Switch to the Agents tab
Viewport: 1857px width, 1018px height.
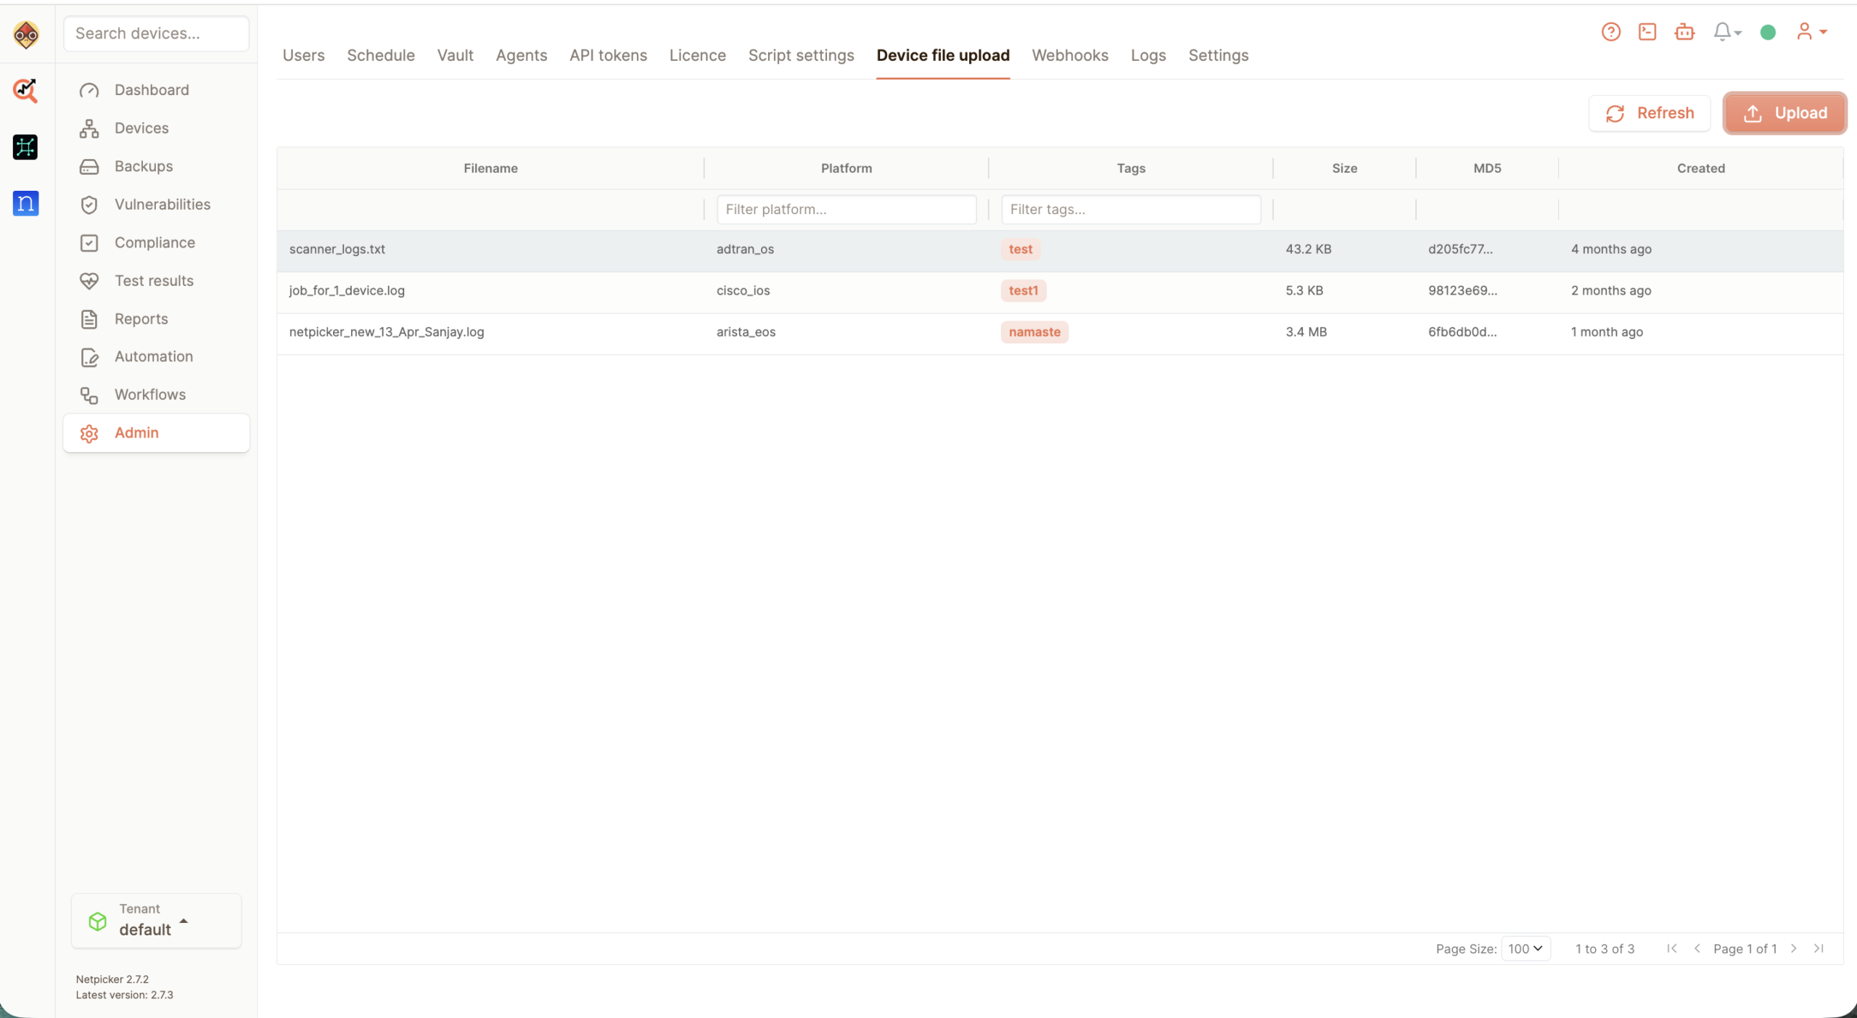coord(522,55)
